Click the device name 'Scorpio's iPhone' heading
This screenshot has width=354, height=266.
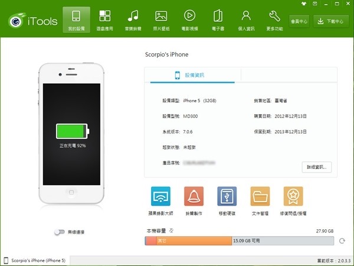(166, 54)
